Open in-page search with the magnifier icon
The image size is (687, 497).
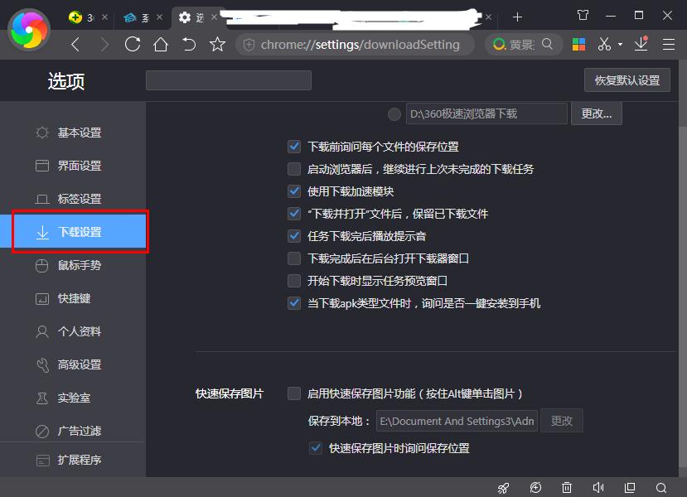point(661,488)
